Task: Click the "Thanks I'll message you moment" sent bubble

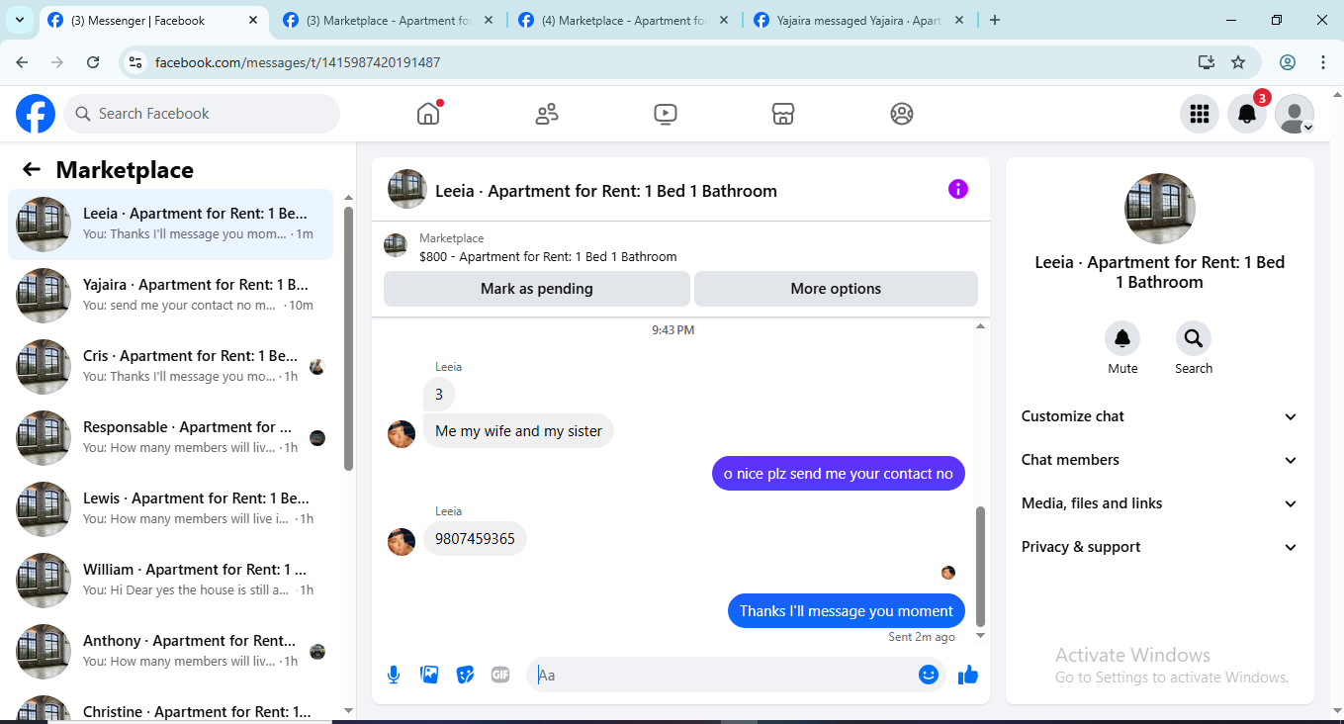Action: [847, 611]
